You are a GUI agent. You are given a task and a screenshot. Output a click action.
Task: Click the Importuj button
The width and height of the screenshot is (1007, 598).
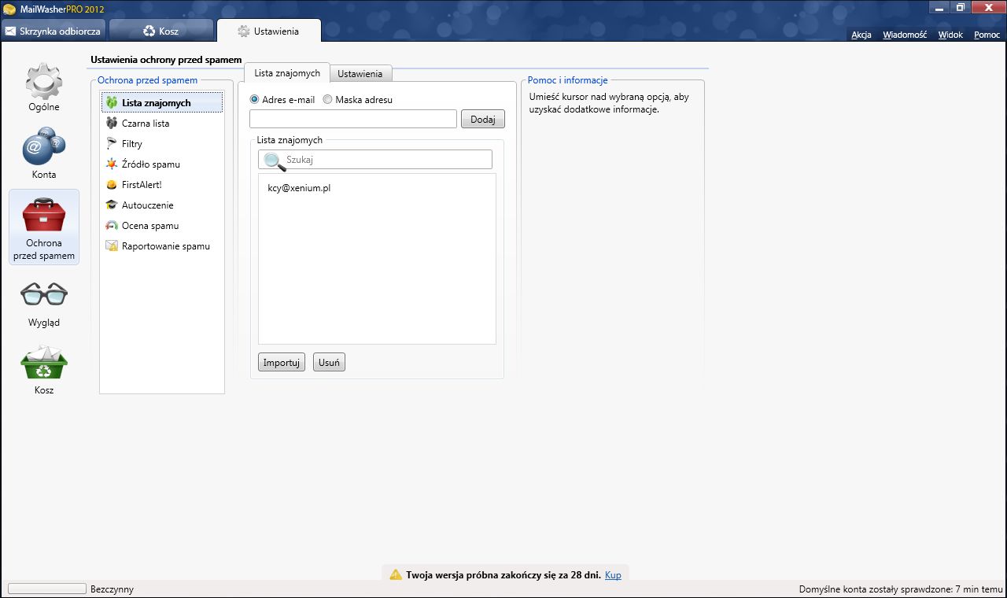tap(282, 362)
